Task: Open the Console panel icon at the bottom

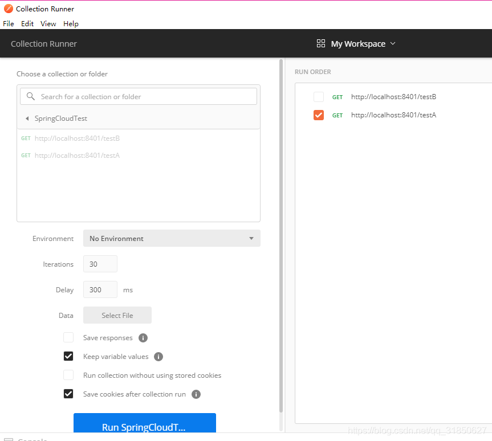Action: click(9, 439)
